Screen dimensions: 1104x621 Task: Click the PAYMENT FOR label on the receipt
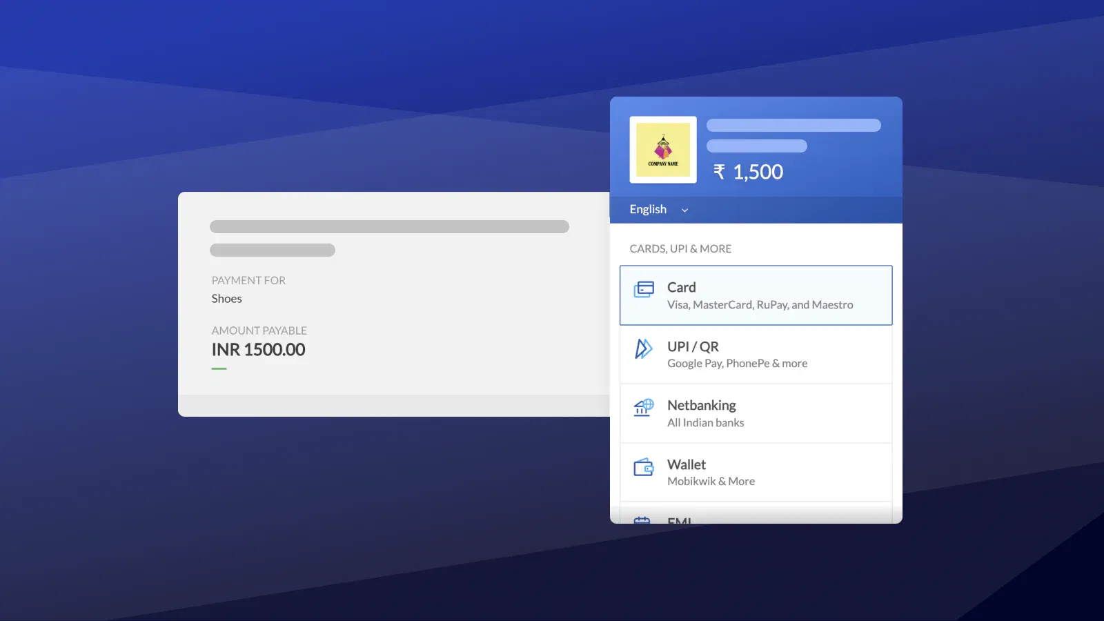(248, 280)
